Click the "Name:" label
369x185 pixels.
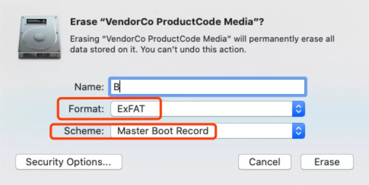[89, 87]
